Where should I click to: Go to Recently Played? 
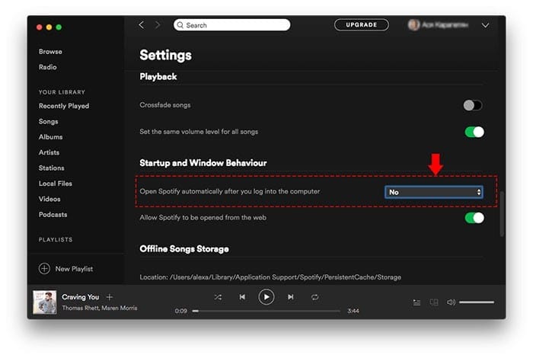coord(64,106)
